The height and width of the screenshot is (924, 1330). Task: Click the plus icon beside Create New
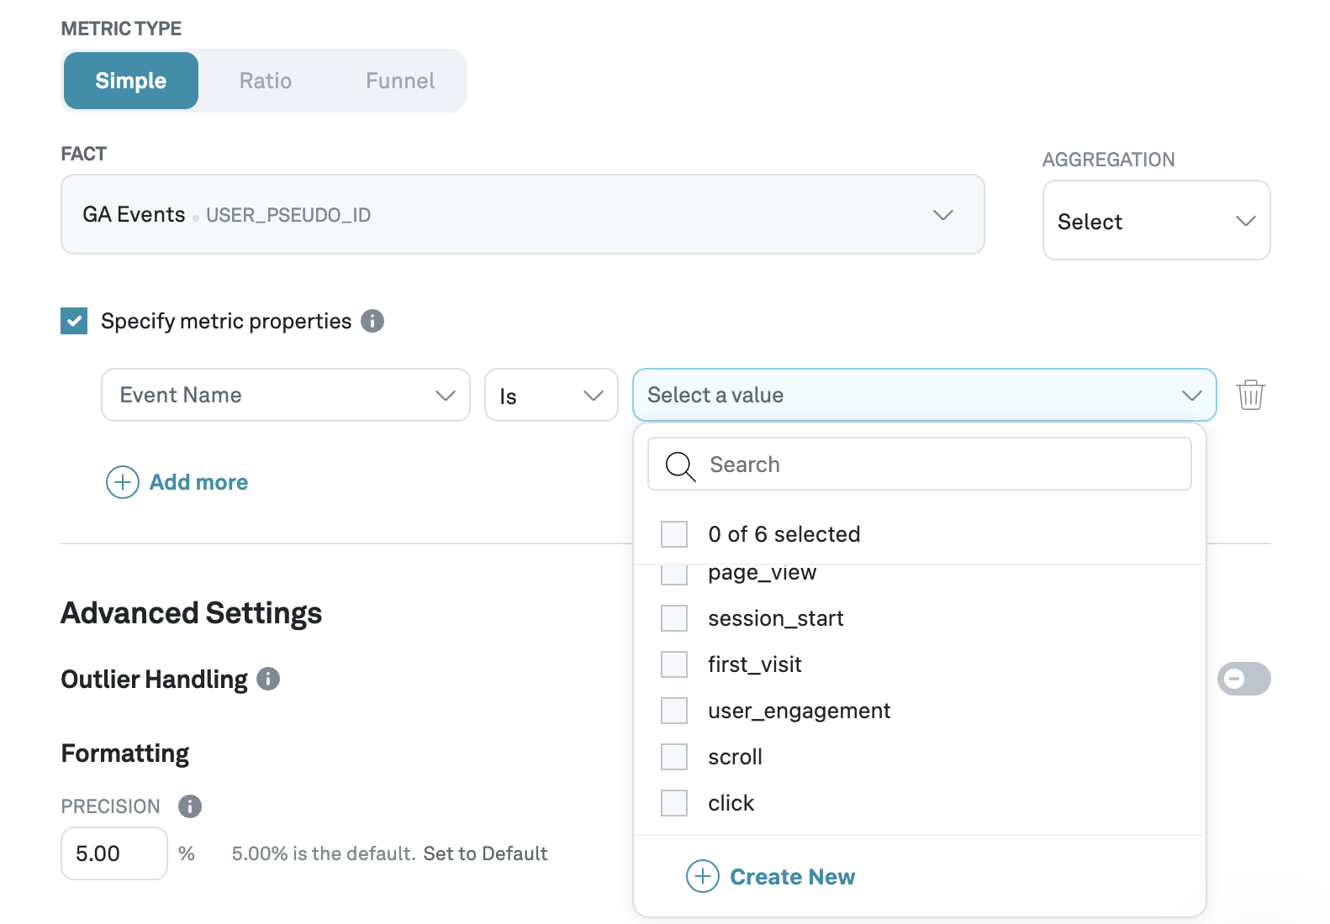[x=703, y=876]
